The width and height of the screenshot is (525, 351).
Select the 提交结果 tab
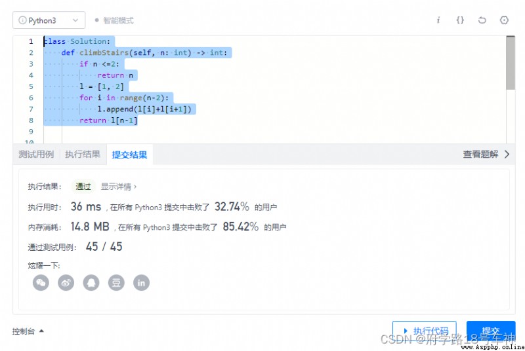129,155
